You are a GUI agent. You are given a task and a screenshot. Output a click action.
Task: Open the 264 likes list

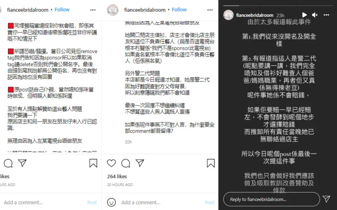(117, 177)
